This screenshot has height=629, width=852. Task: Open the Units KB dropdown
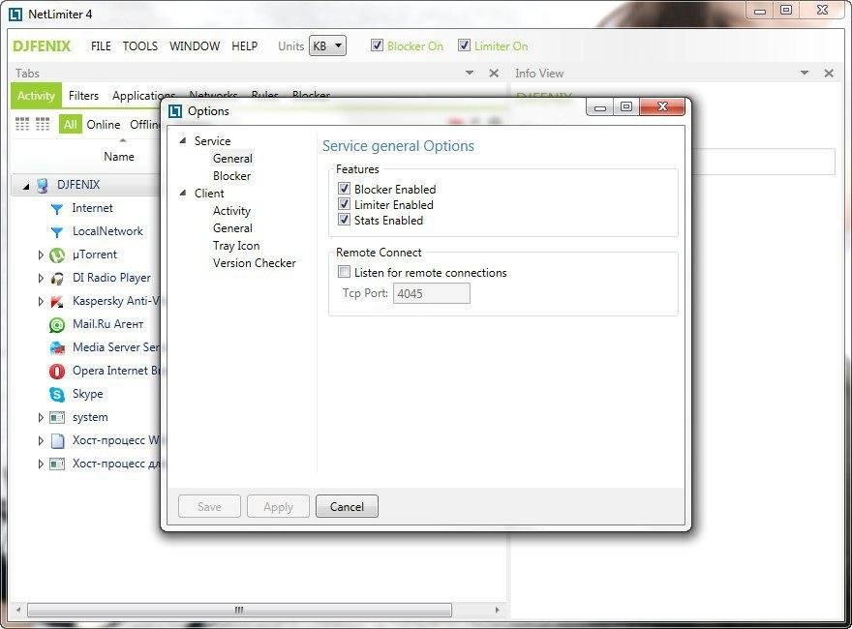point(327,46)
